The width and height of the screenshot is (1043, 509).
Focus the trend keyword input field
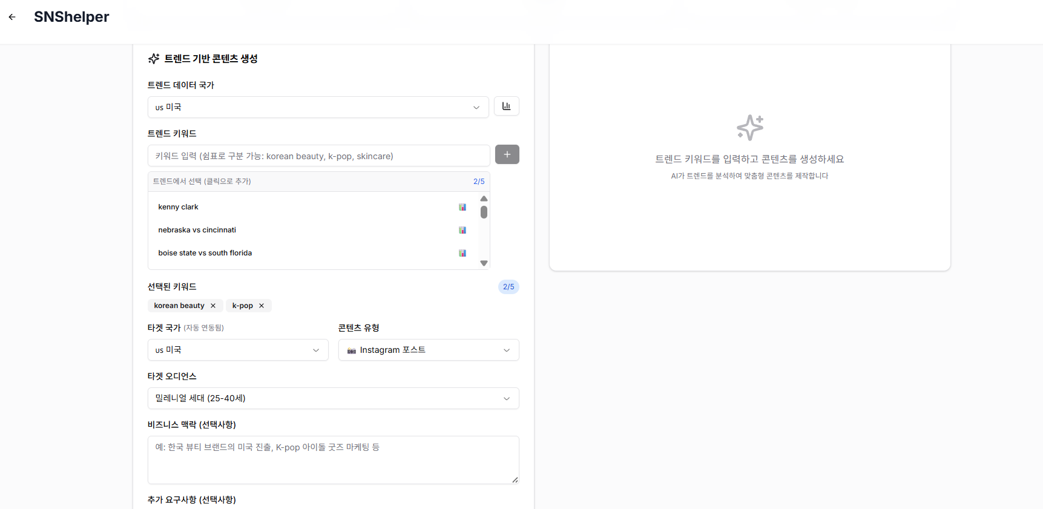319,156
